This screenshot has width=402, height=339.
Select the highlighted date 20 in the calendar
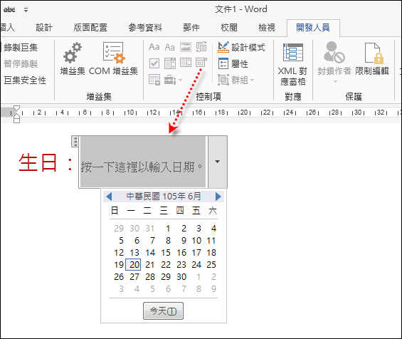click(133, 265)
